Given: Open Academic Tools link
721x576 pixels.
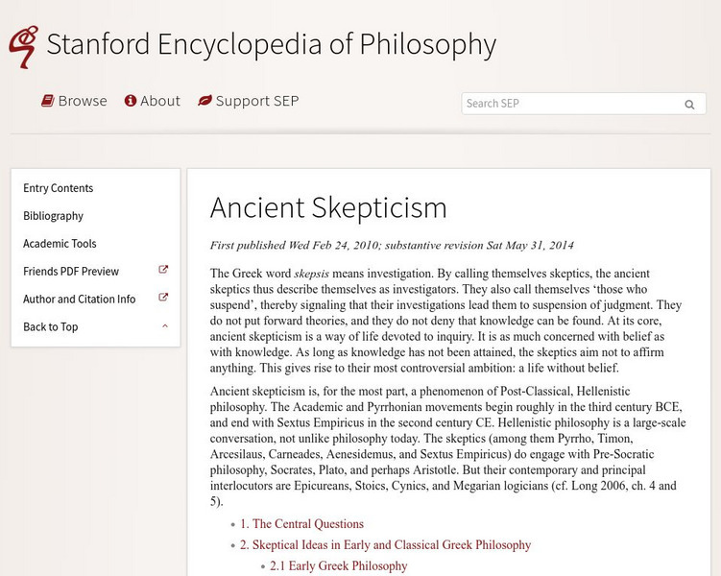Looking at the screenshot, I should click(x=60, y=244).
